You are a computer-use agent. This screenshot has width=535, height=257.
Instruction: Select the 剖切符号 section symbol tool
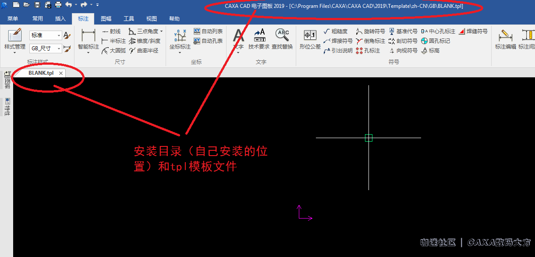(x=403, y=41)
